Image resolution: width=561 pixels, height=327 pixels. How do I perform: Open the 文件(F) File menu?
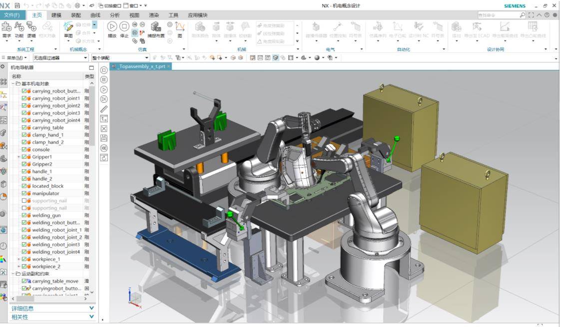coord(12,15)
